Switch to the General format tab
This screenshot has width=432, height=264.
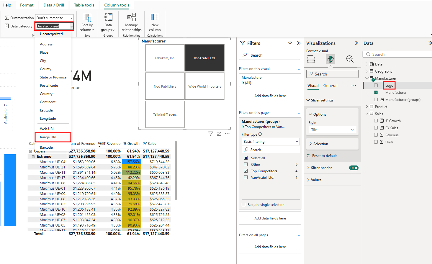330,86
